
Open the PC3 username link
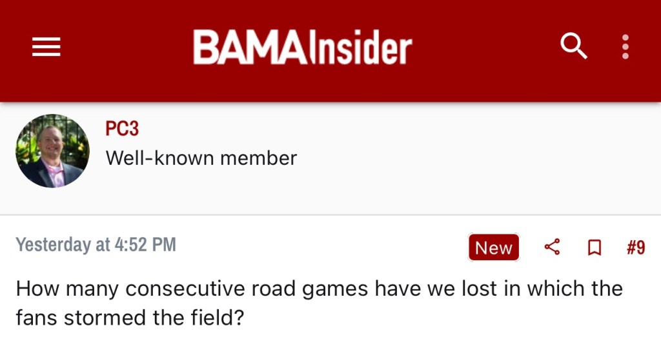(122, 129)
